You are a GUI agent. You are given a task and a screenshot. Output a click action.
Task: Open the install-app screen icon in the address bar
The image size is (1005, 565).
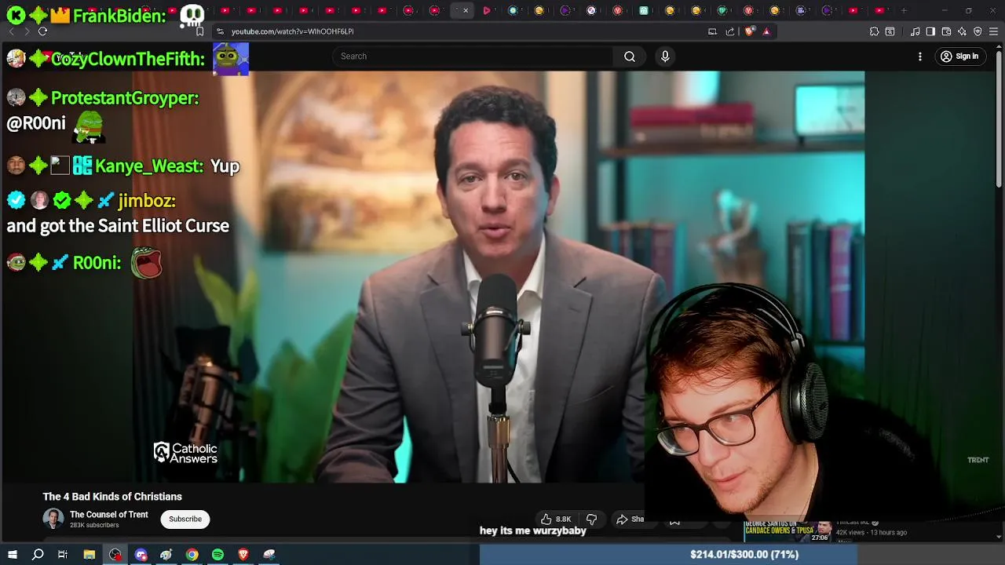point(712,31)
